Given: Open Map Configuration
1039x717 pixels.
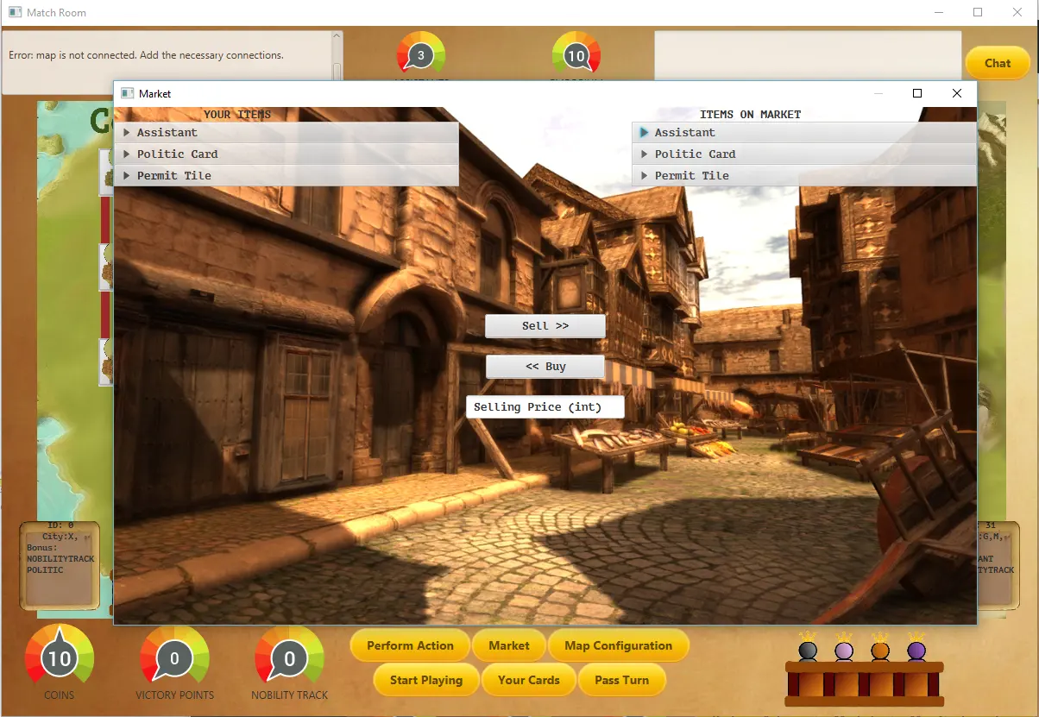Looking at the screenshot, I should click(618, 645).
